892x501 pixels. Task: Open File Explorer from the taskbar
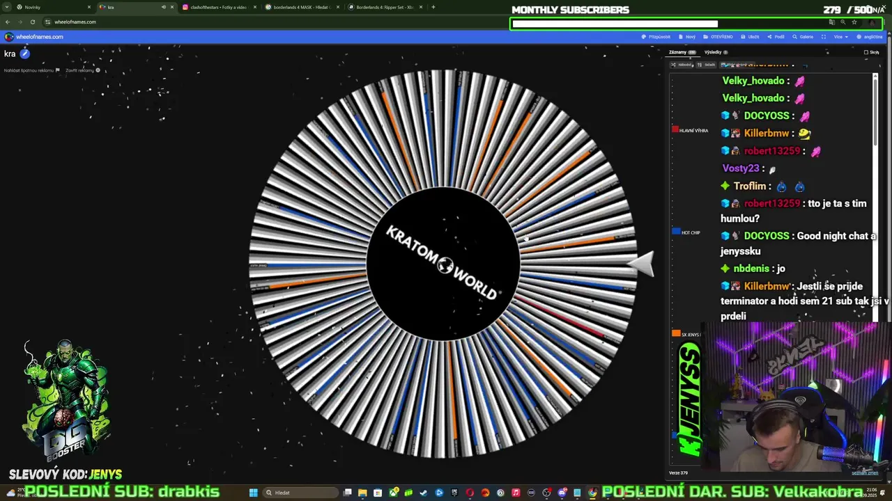(362, 493)
